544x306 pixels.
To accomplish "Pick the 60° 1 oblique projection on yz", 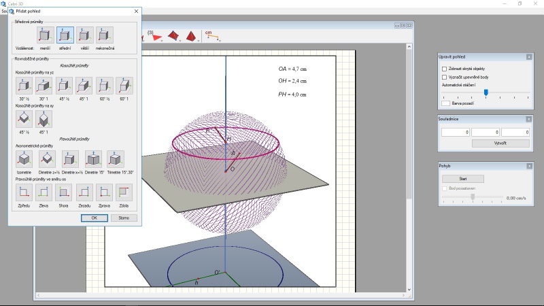I will coord(124,86).
